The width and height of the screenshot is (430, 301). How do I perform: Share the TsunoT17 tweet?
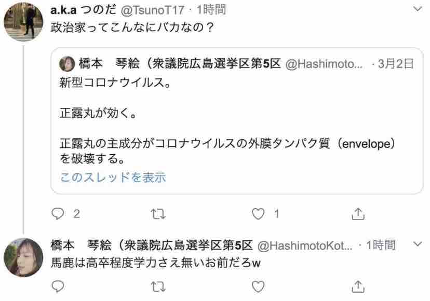click(x=358, y=214)
